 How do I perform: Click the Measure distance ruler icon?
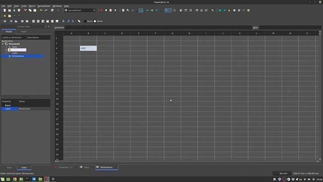click(212, 10)
